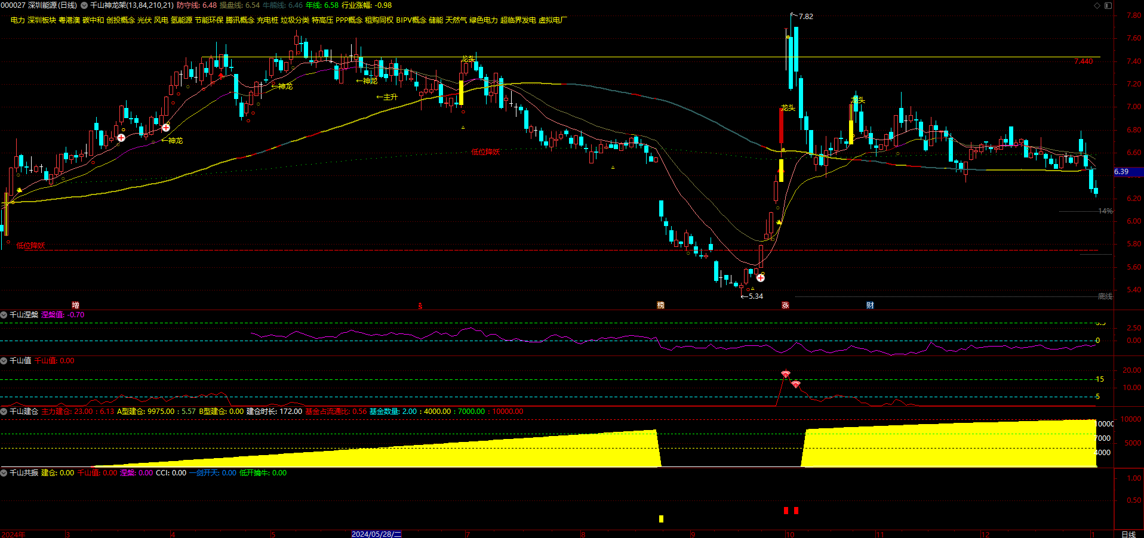The width and height of the screenshot is (1144, 538).
Task: Open the 深圳板块 sector tag
Action: [42, 20]
